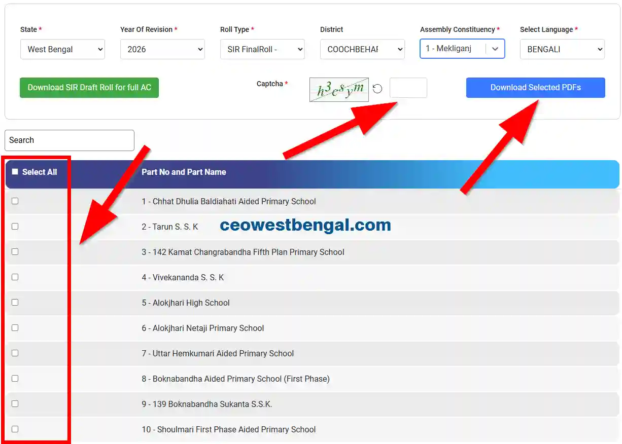The image size is (622, 444).
Task: Click Download SIR Draft Roll for full AC
Action: point(89,87)
